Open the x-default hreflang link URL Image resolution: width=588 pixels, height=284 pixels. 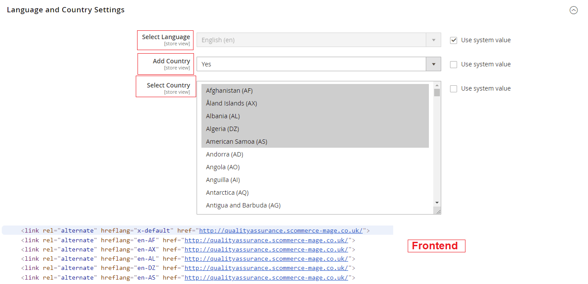coord(281,231)
